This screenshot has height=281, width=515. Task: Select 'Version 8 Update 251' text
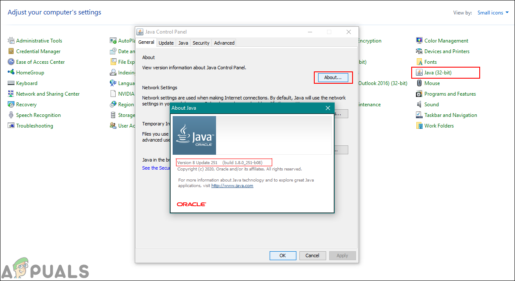[x=197, y=162]
